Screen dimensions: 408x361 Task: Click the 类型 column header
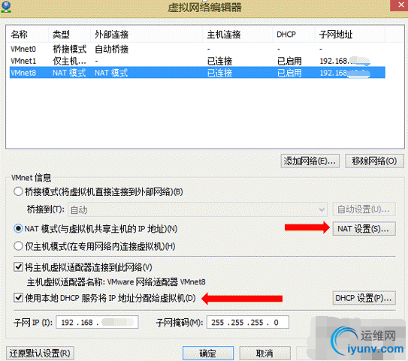tap(69, 35)
